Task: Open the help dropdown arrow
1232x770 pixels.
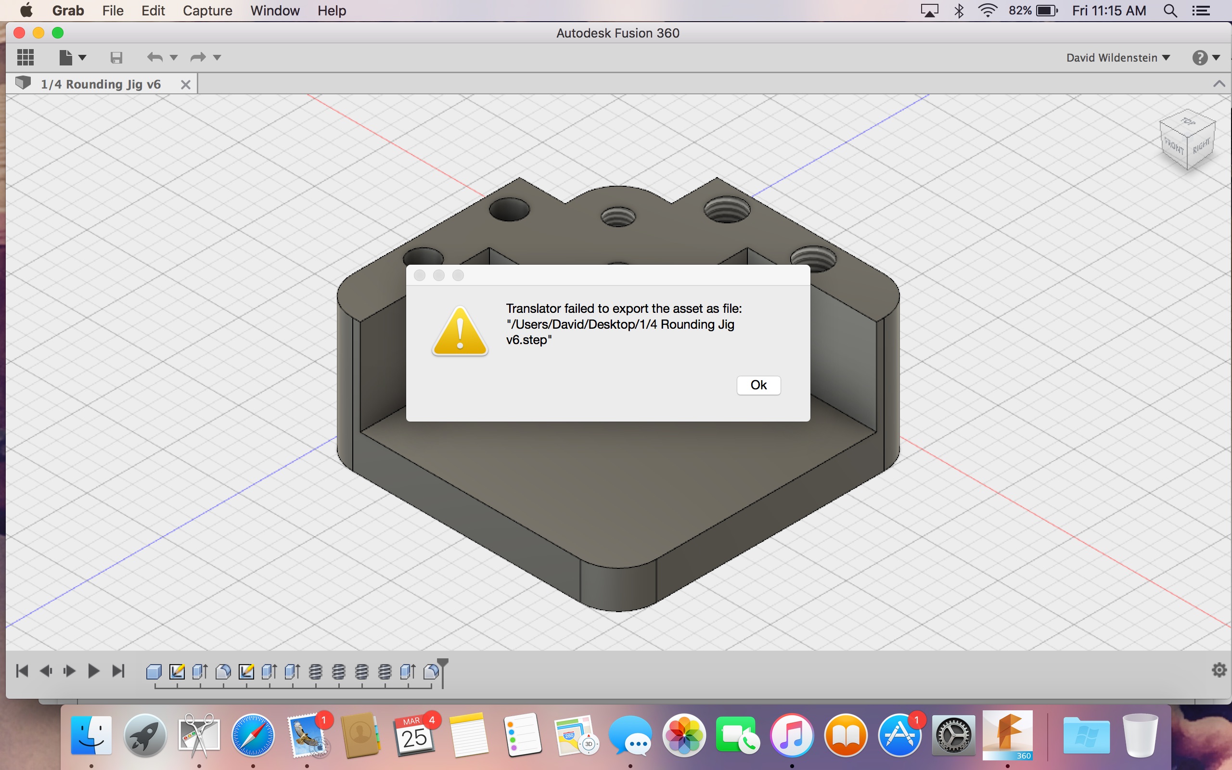Action: click(x=1216, y=58)
